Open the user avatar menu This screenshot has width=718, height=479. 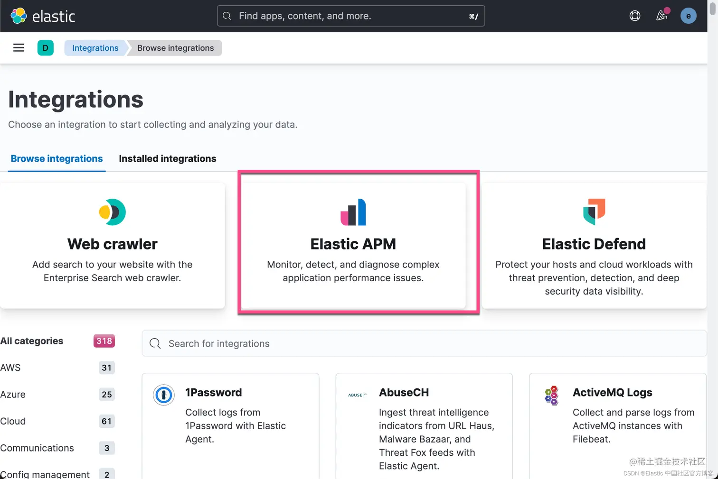click(688, 16)
